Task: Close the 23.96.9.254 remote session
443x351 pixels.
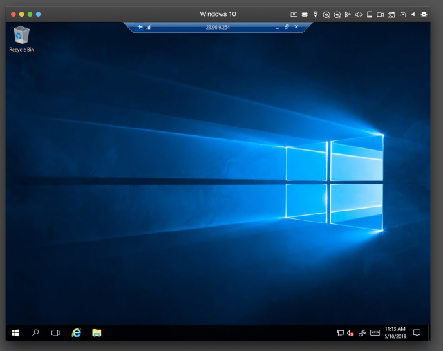Action: tap(296, 27)
